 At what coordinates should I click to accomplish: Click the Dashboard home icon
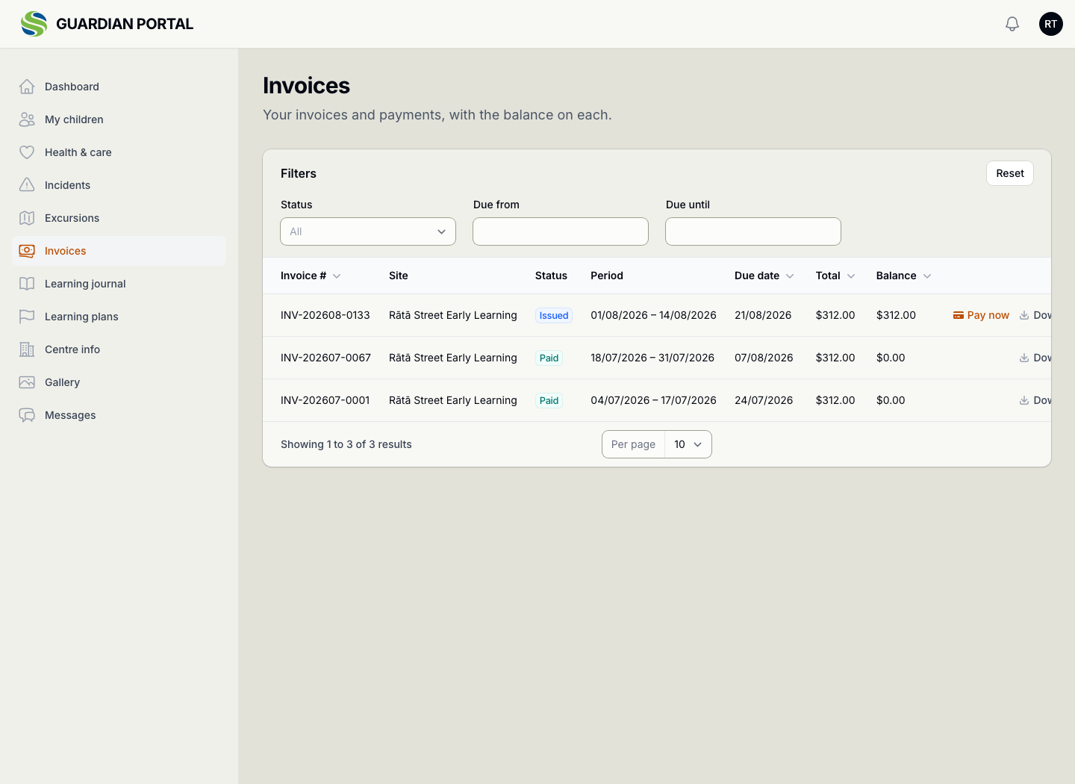tap(27, 87)
